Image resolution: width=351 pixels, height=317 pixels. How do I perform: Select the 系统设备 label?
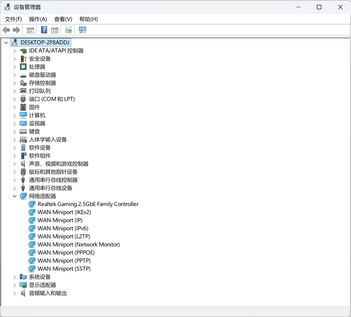point(40,277)
